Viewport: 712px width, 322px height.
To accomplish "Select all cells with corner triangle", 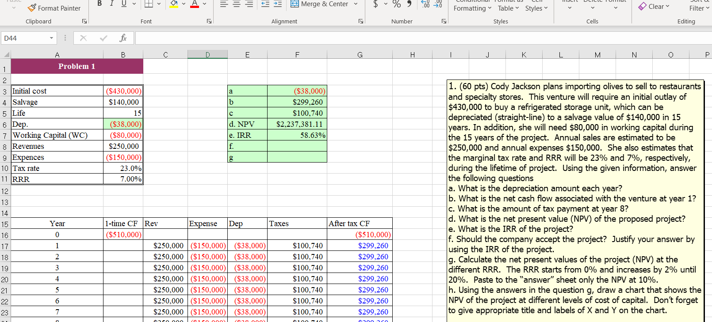I will click(6, 55).
